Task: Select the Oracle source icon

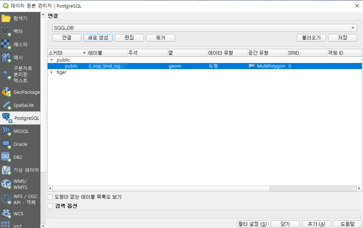Action: coord(6,144)
